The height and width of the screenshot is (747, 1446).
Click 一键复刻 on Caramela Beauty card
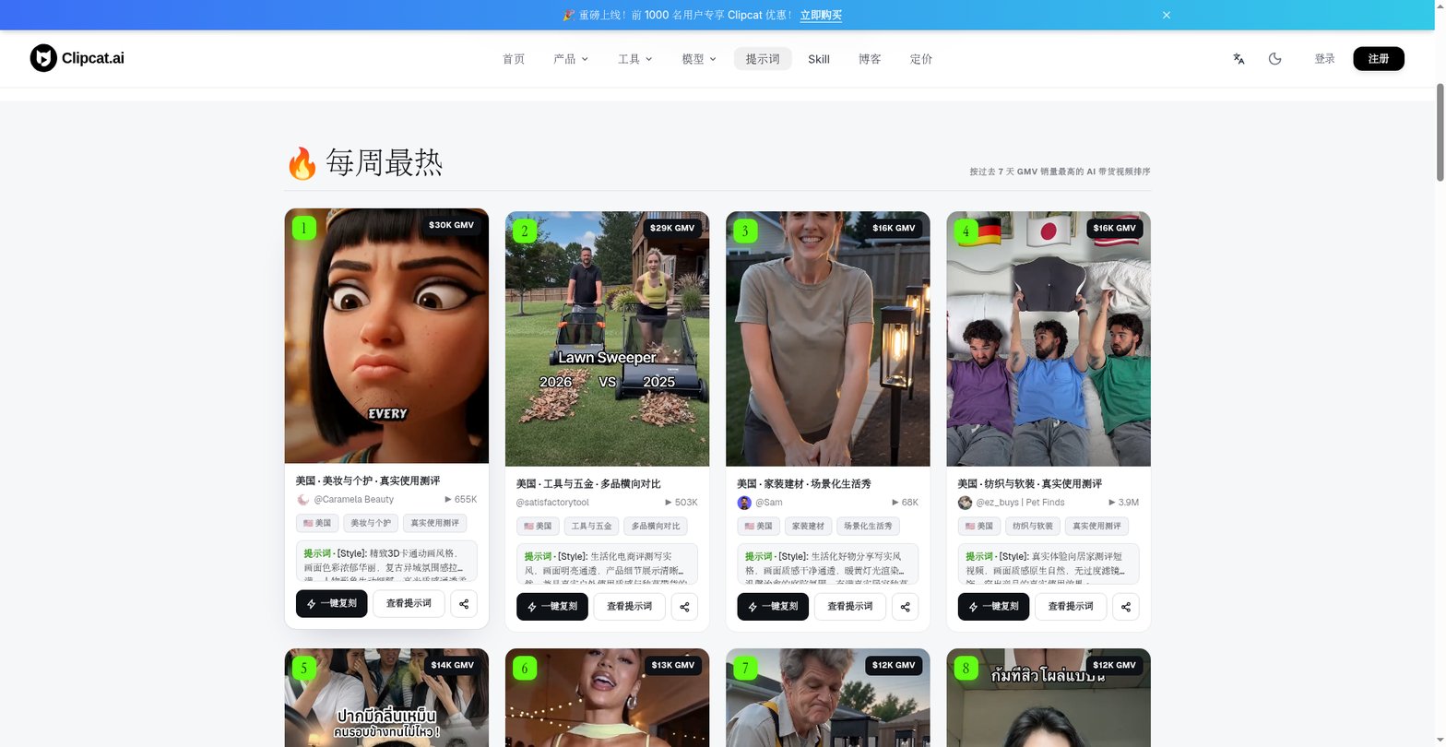click(332, 604)
